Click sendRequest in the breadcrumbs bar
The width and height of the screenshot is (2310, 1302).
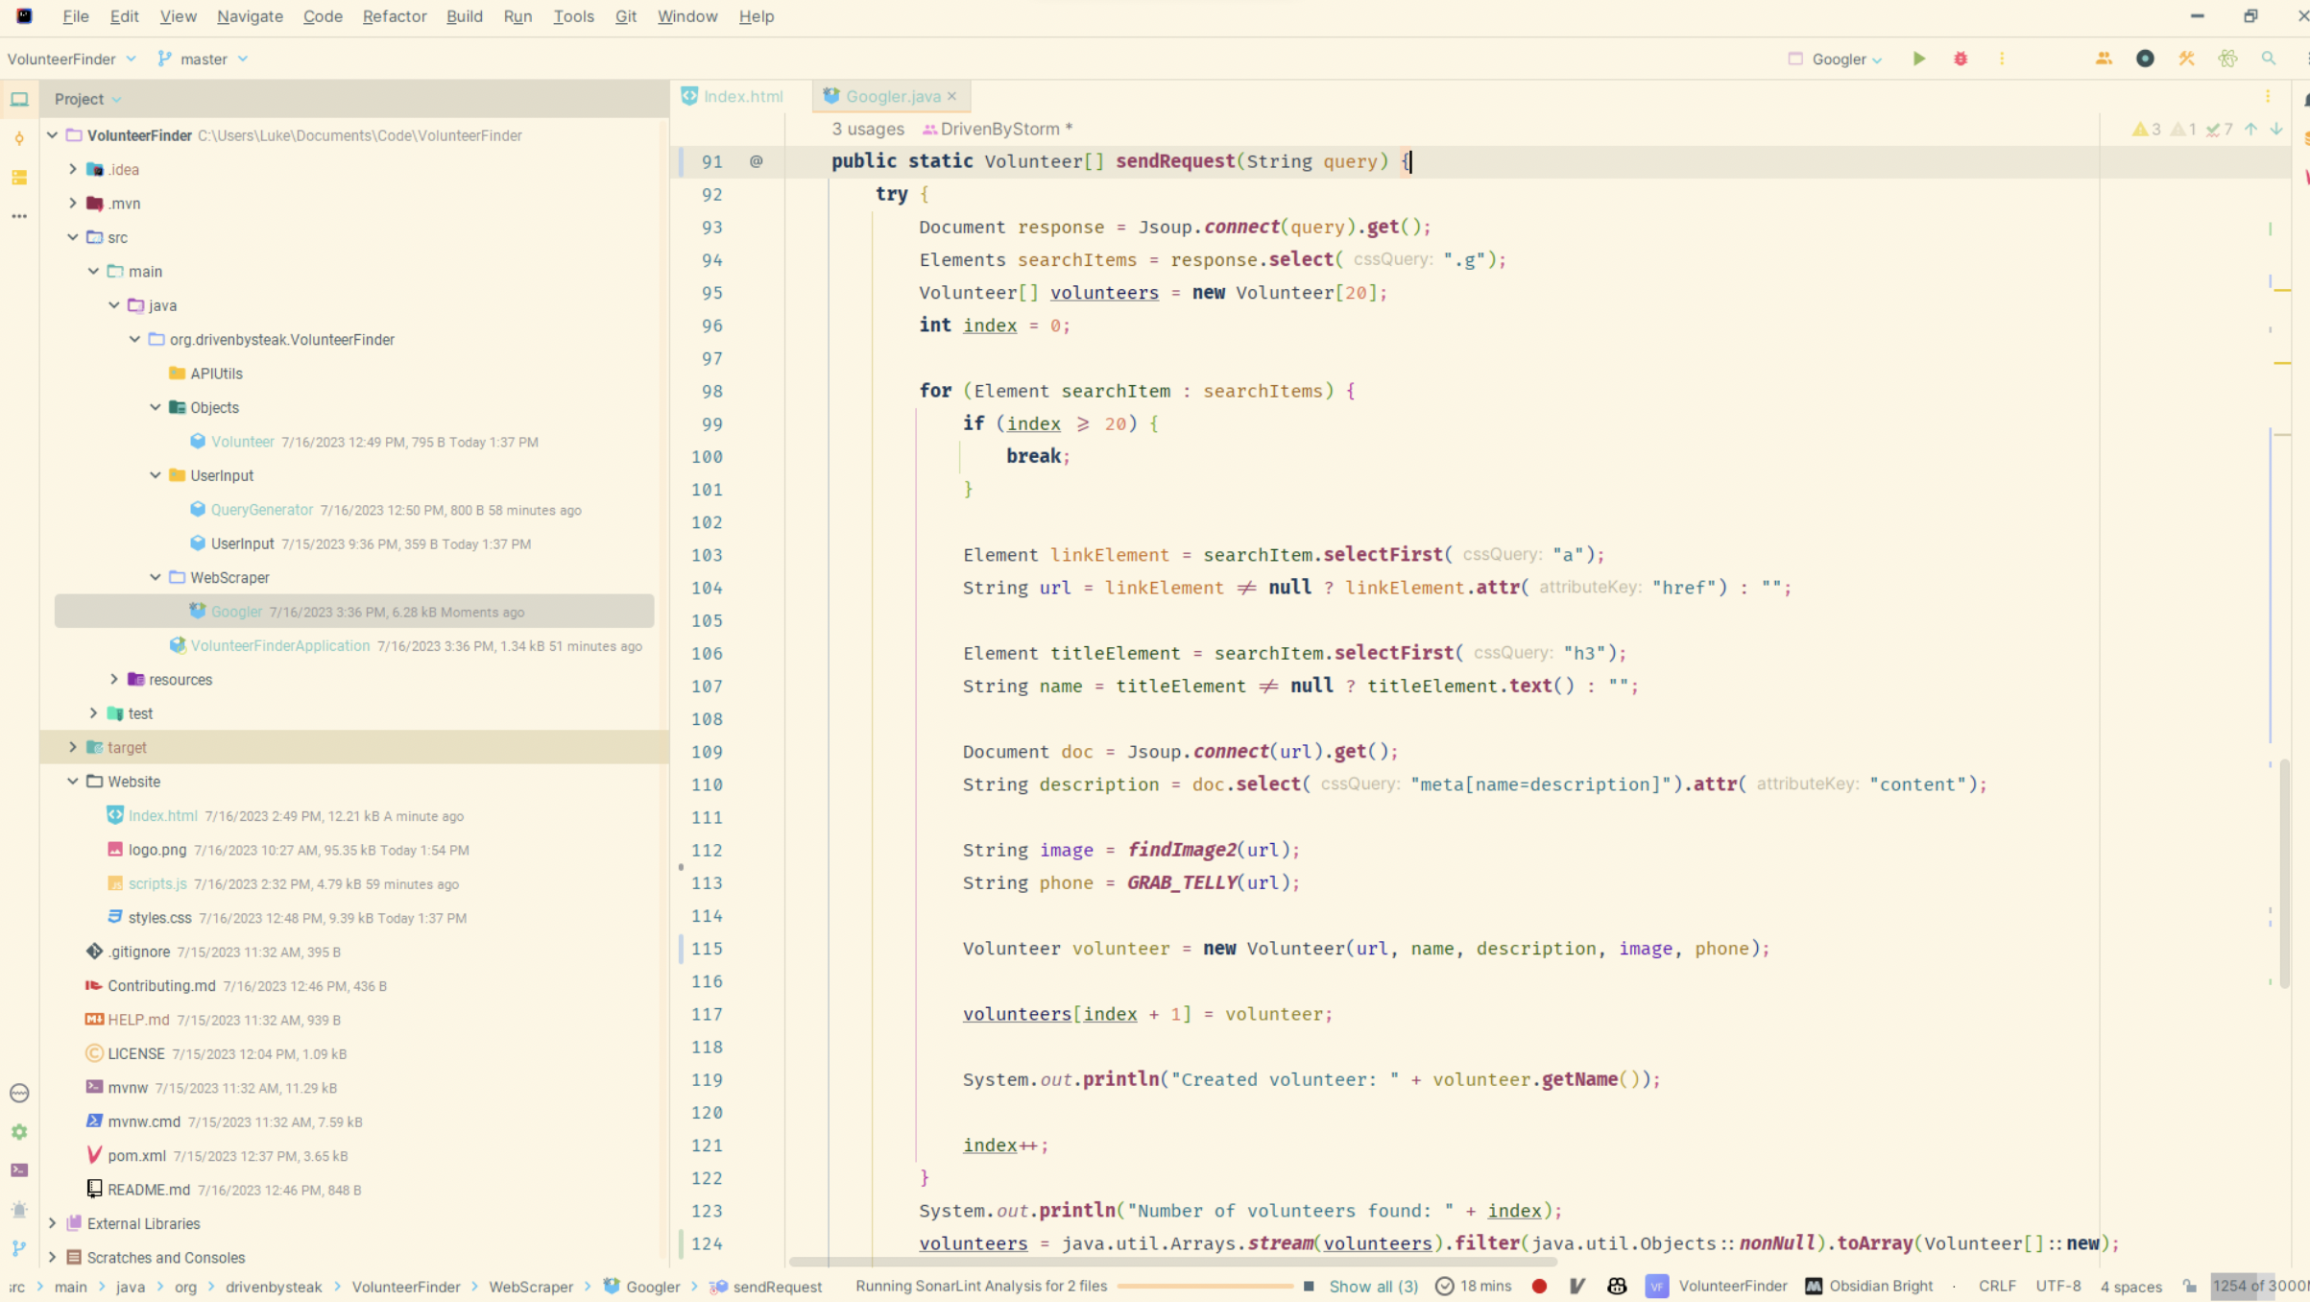tap(777, 1287)
